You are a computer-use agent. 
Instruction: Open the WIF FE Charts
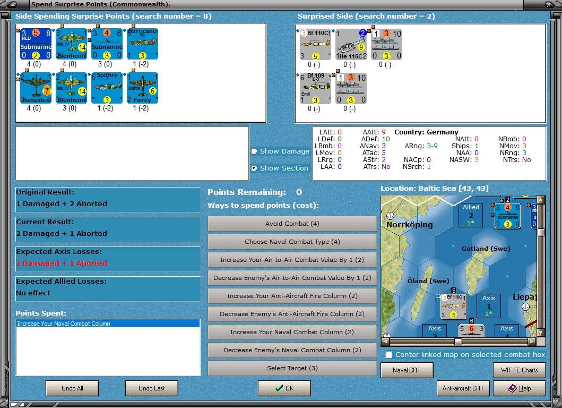[520, 370]
